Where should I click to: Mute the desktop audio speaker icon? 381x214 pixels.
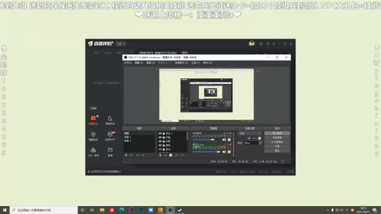tap(224, 140)
